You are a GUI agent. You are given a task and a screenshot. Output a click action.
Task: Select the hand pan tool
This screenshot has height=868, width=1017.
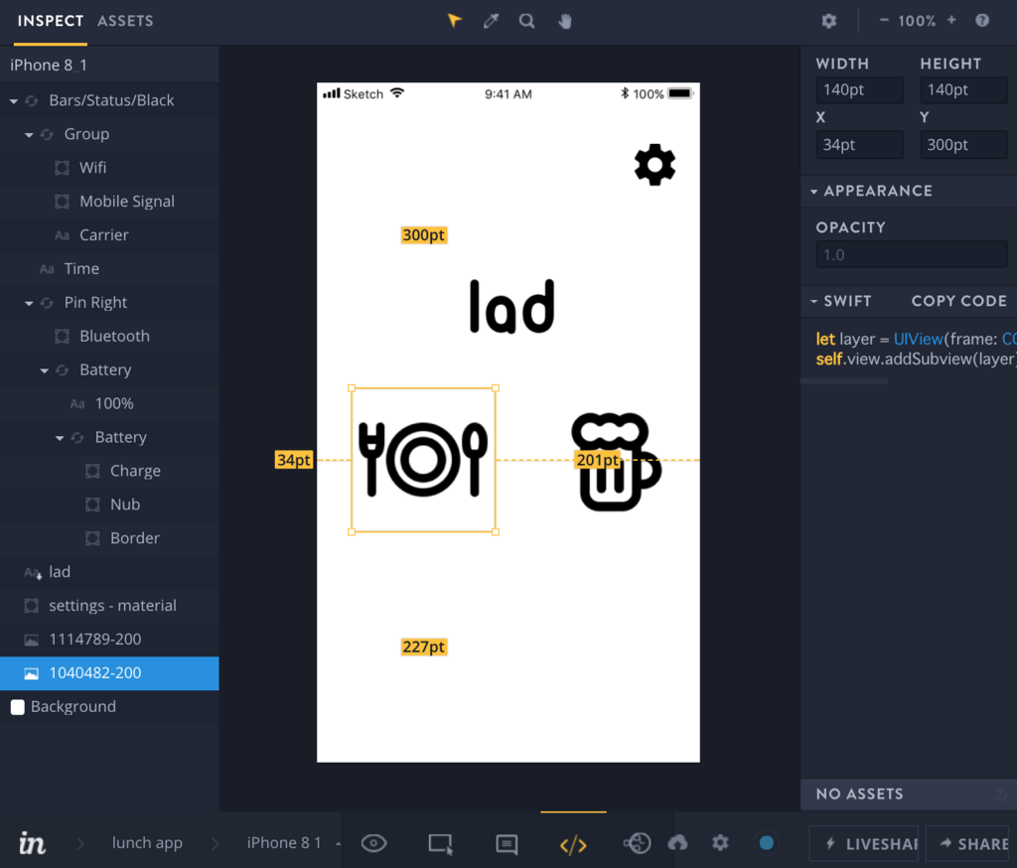click(565, 21)
